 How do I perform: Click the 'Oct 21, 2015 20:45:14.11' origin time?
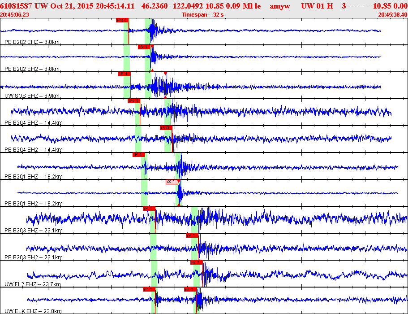(92, 6)
